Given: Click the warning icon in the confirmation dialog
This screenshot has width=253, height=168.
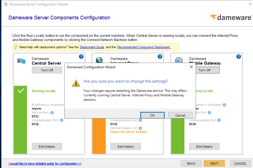Looking at the screenshot, I should click(76, 83).
